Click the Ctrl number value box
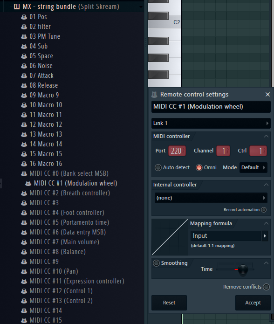The image size is (274, 324). click(x=258, y=151)
